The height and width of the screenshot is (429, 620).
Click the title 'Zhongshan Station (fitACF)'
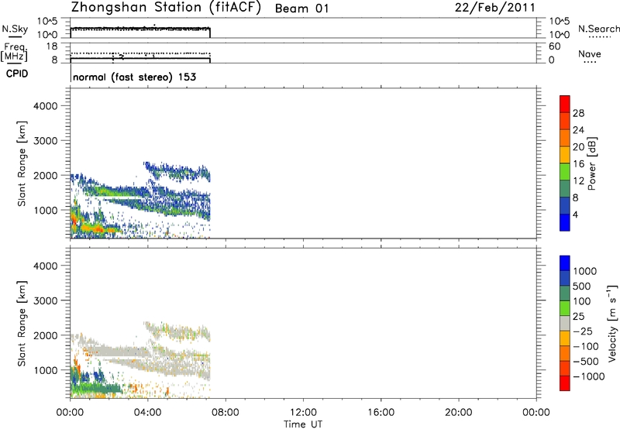(x=166, y=8)
